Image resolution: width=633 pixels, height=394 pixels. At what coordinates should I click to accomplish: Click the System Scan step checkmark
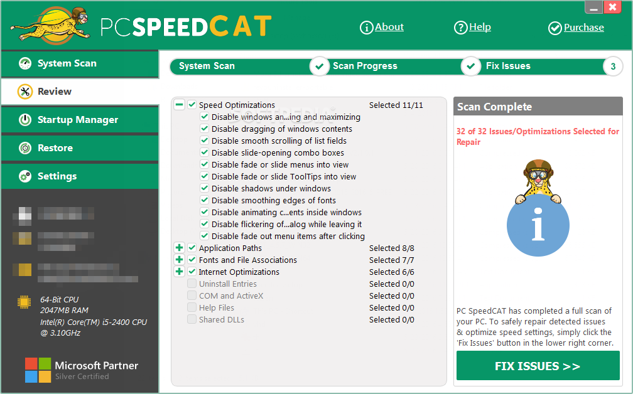(319, 66)
